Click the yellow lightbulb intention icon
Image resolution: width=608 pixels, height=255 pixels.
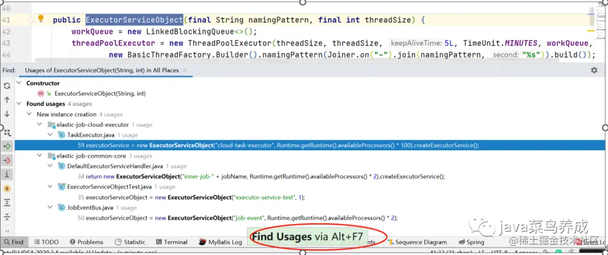pos(41,19)
